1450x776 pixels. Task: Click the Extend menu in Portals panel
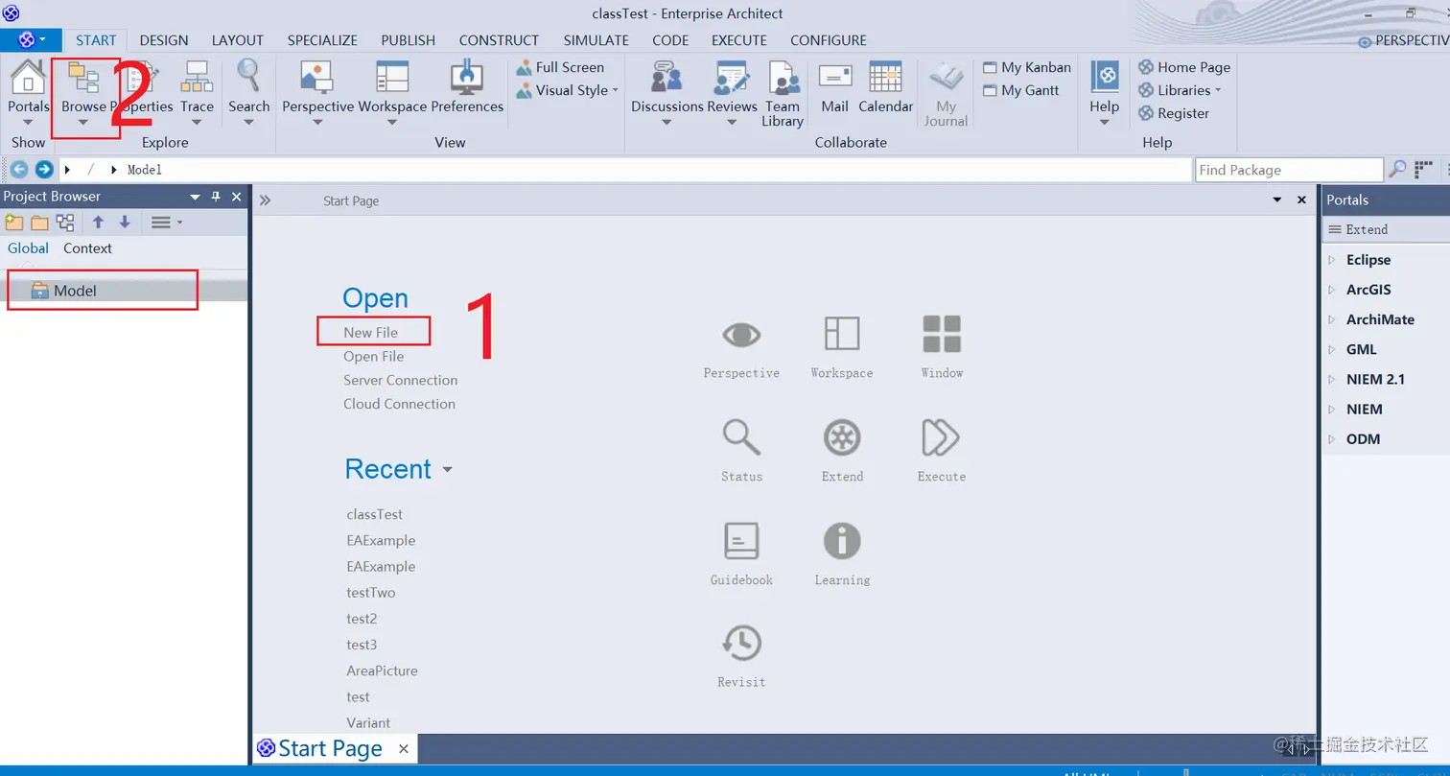point(1358,229)
